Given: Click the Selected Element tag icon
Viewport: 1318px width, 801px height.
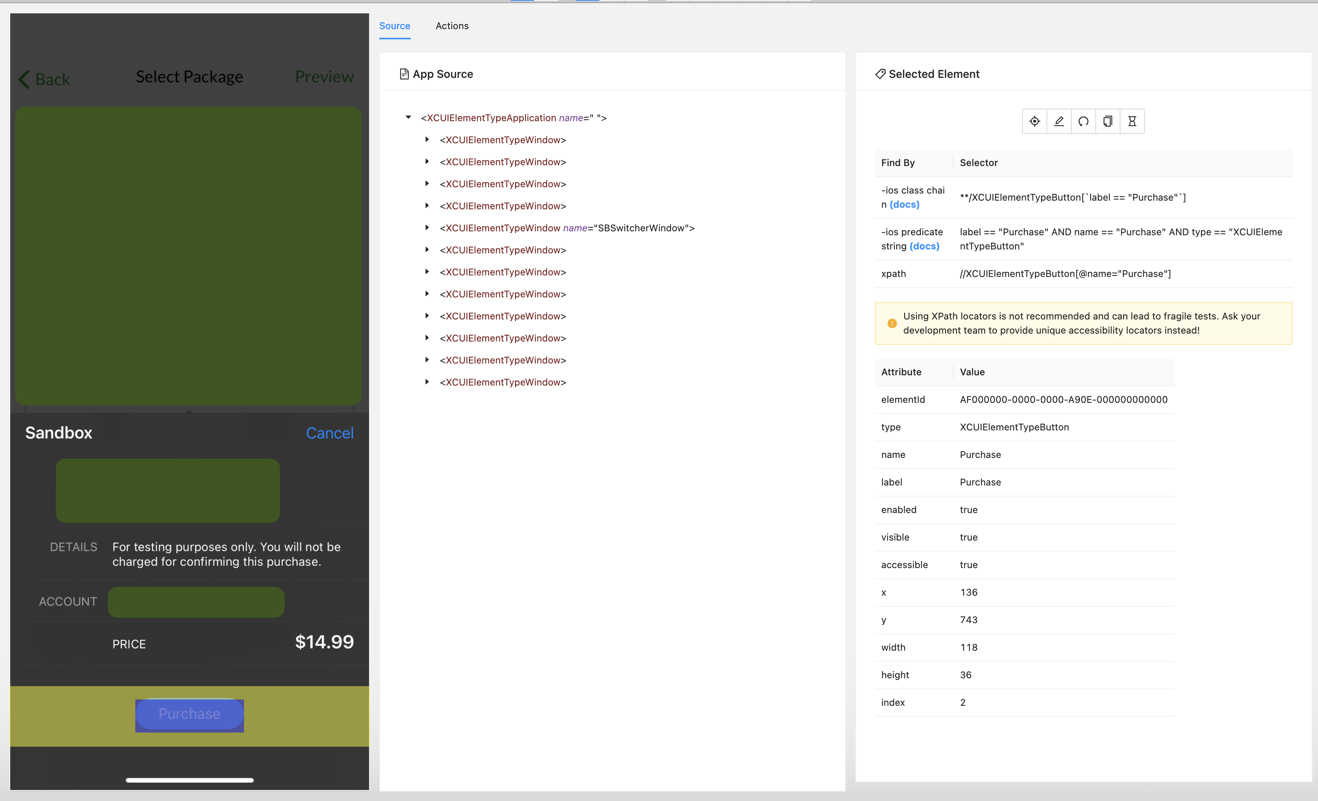Looking at the screenshot, I should [x=880, y=74].
